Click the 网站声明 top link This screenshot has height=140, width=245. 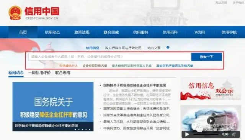(x=221, y=3)
